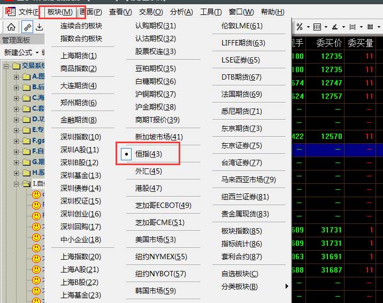Choose 上海期货(1) menu entry
Viewport: 383px width, 303px height.
pyautogui.click(x=79, y=56)
